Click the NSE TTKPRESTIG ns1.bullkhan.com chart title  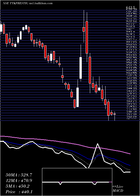27,3
